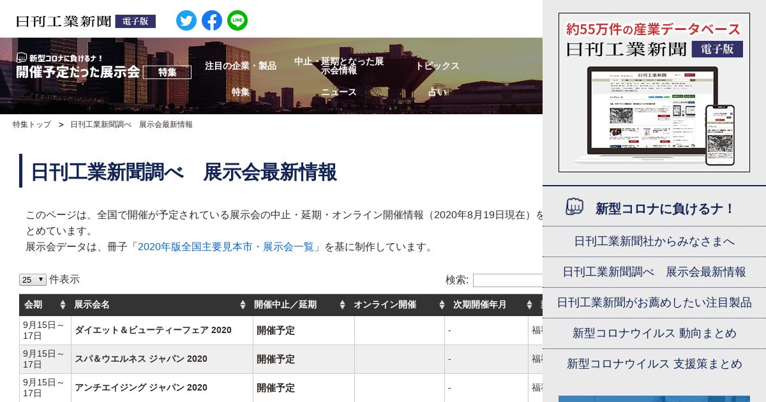This screenshot has height=402, width=766.
Task: Click the 開催予定だった展示会 特集 banner logo
Action: click(103, 66)
